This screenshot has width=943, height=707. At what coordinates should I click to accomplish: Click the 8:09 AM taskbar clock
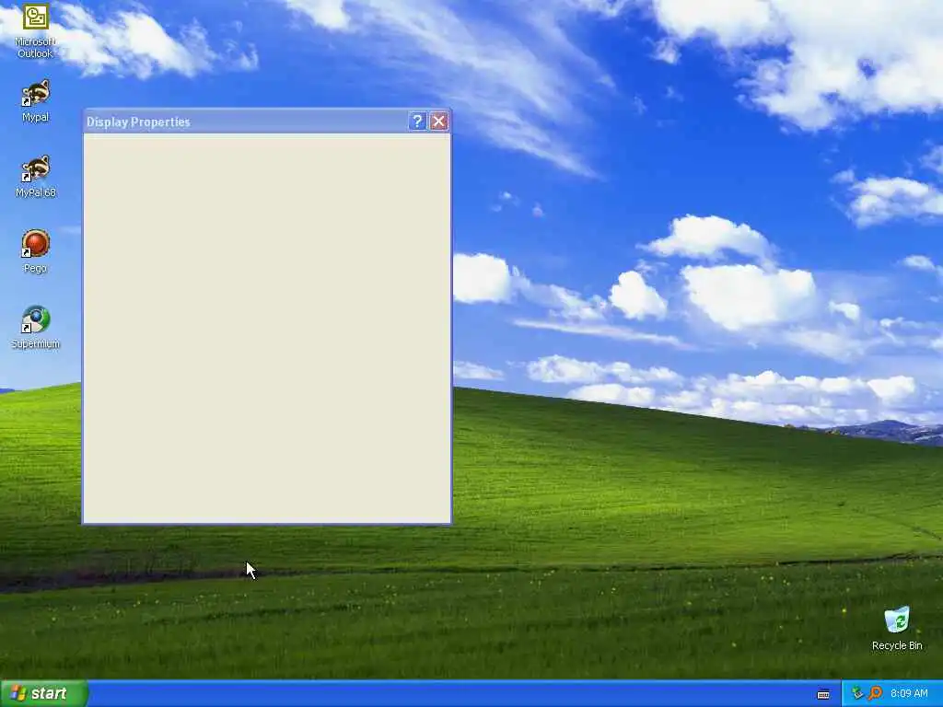[x=909, y=693]
